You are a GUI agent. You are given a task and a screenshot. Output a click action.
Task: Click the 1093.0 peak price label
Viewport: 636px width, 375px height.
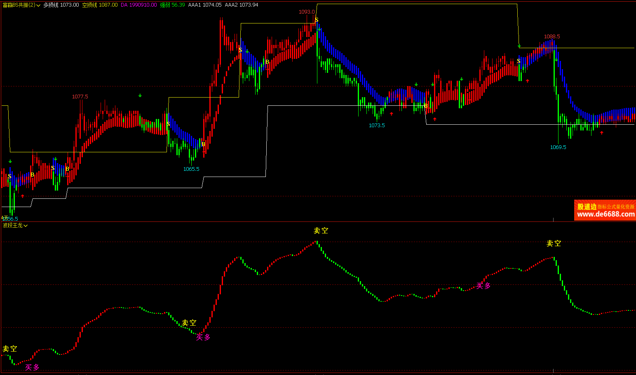pos(307,12)
